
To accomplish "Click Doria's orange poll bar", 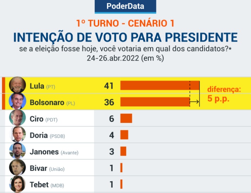I will 124,135.
